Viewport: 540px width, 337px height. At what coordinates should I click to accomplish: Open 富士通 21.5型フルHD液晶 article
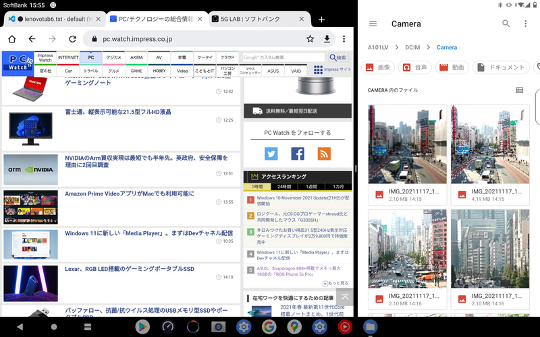118,112
